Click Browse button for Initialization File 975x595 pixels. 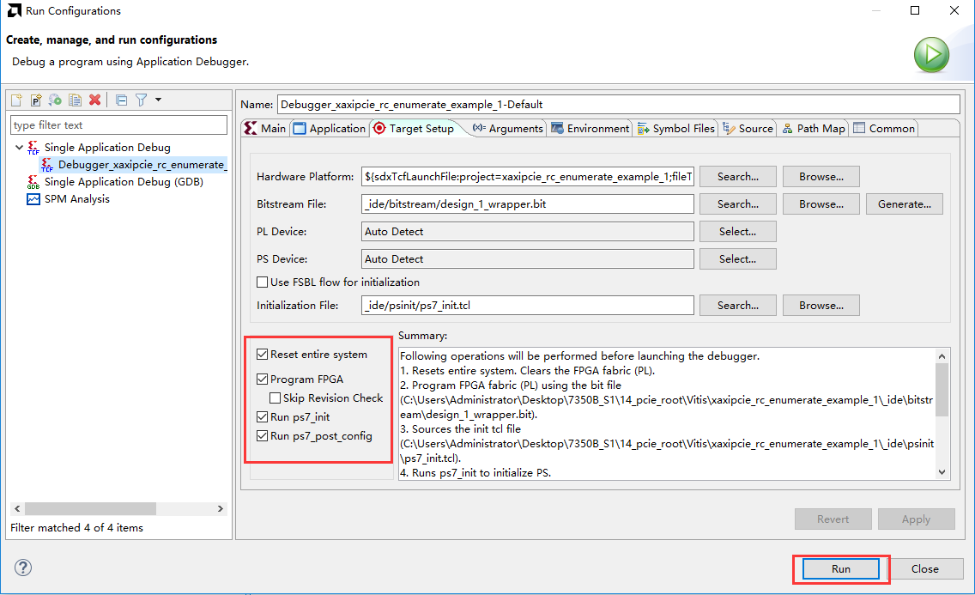[x=821, y=306]
